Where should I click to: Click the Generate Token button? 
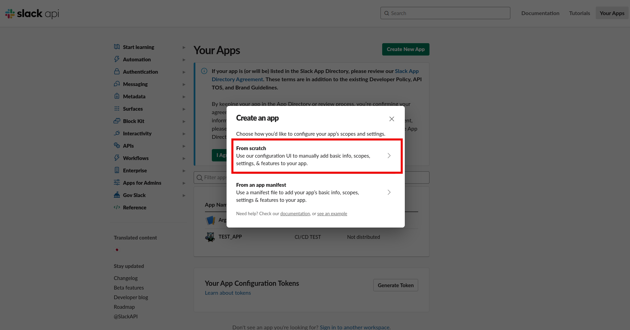point(396,285)
